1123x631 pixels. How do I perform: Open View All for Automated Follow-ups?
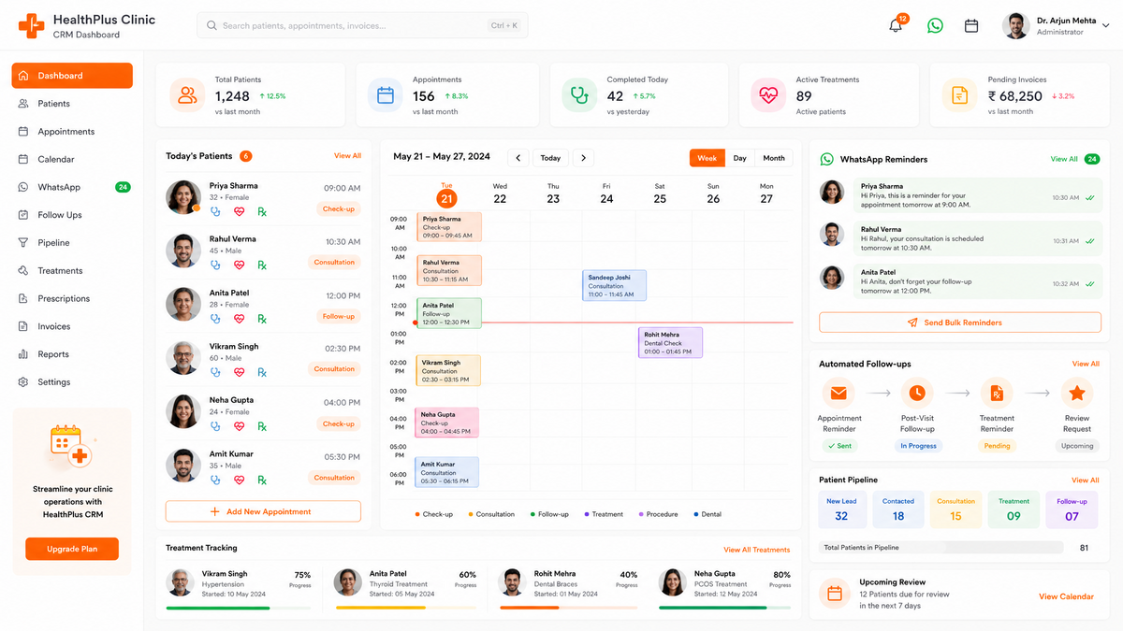(x=1086, y=364)
